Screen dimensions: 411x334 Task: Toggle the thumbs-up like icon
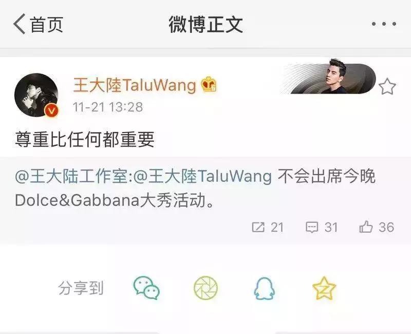point(366,227)
